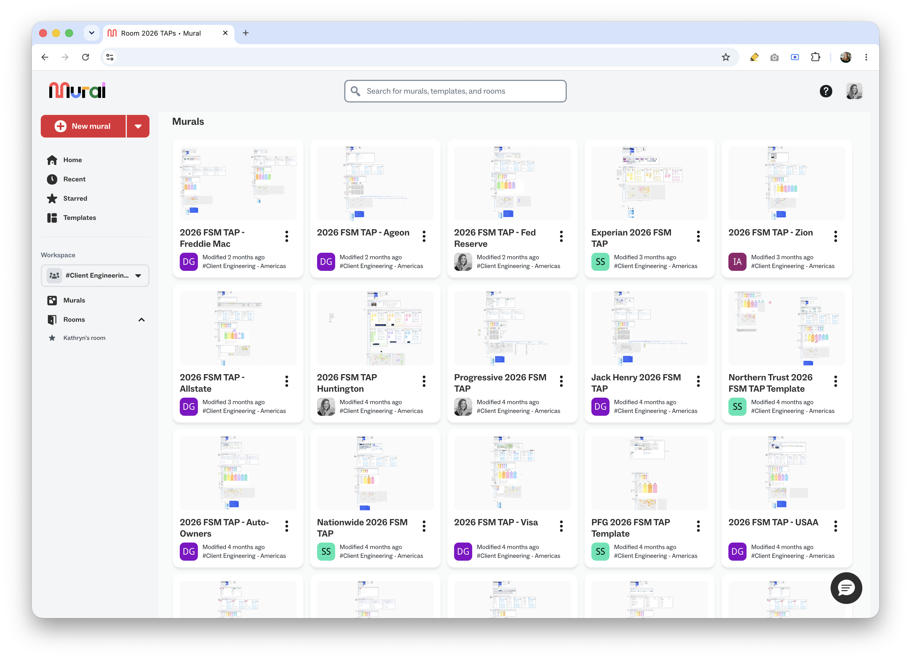
Task: Open the 2026 FSM TAP - Freddie Mac thumbnail
Action: [x=238, y=183]
